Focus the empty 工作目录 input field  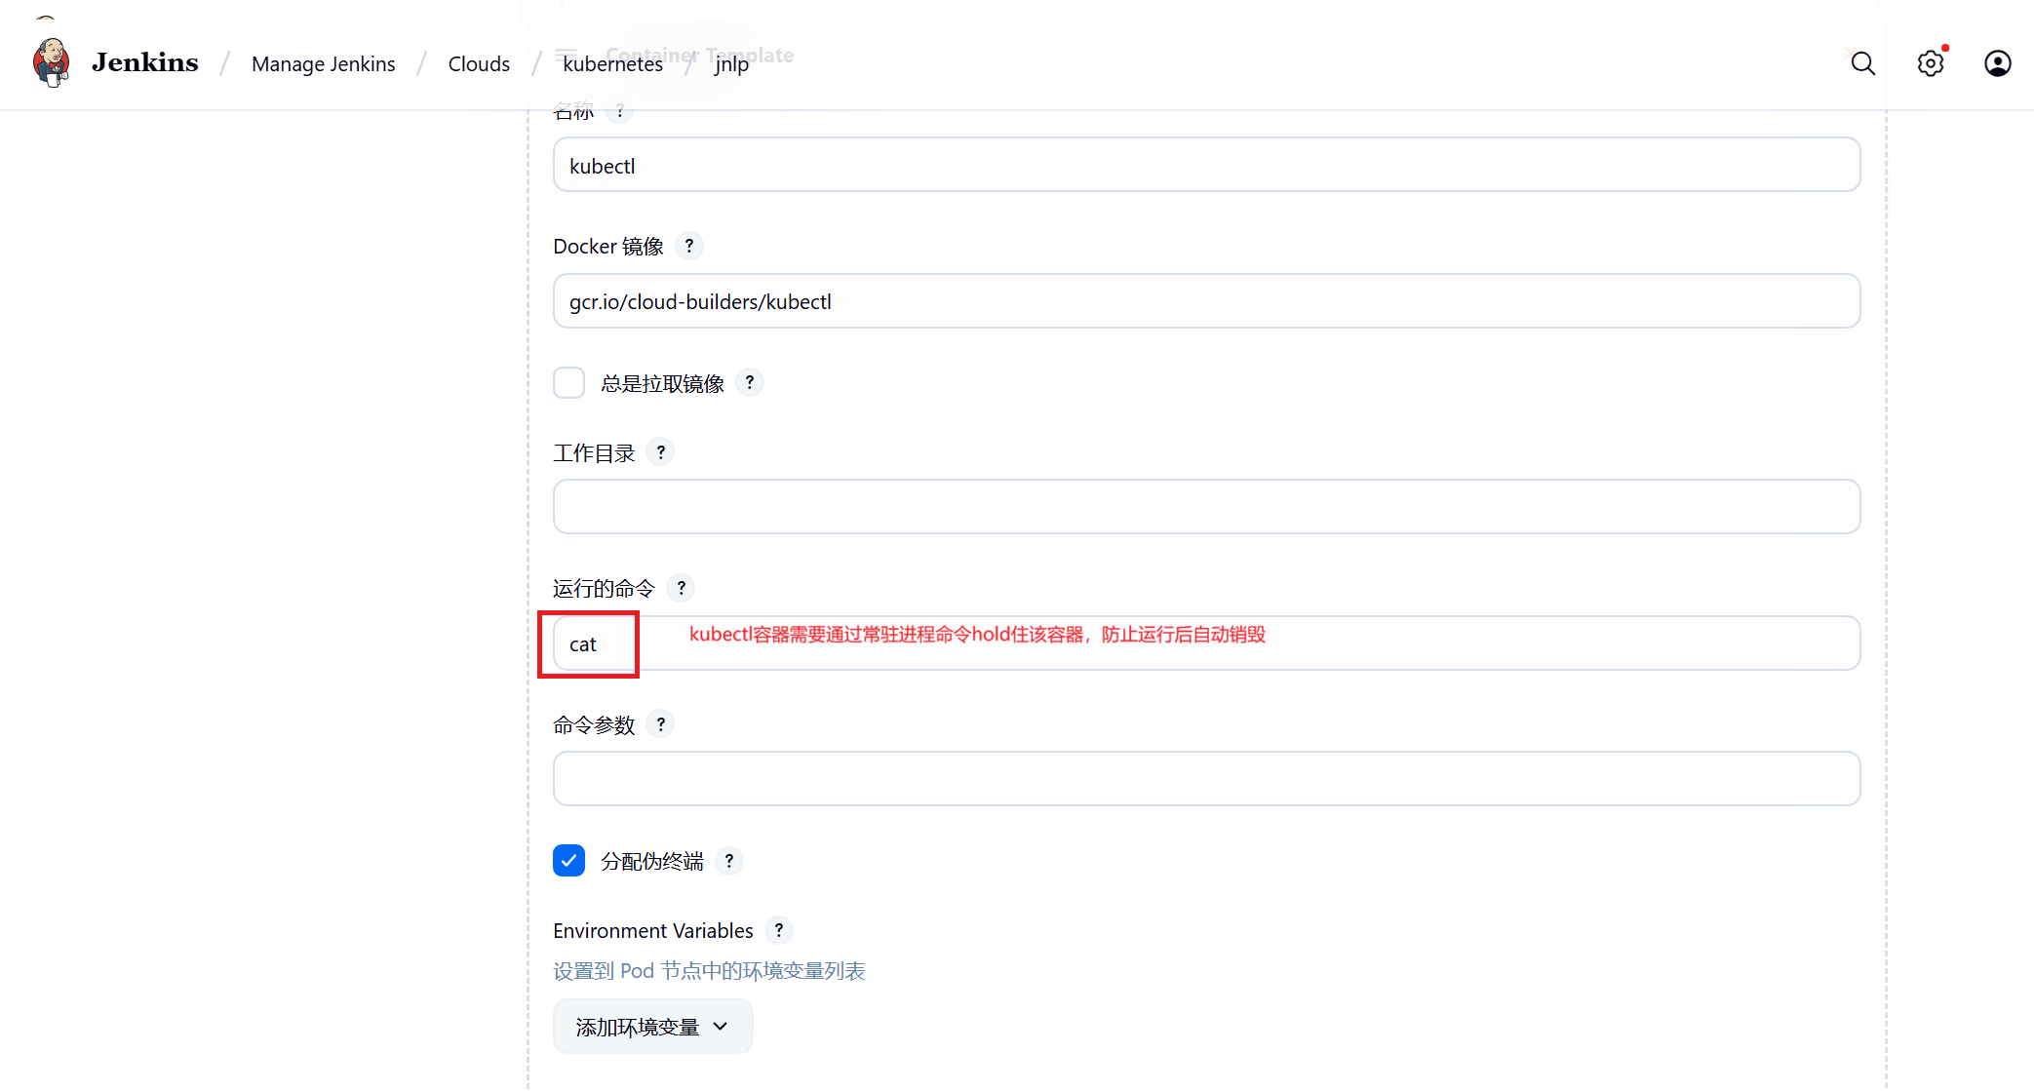(x=1206, y=506)
